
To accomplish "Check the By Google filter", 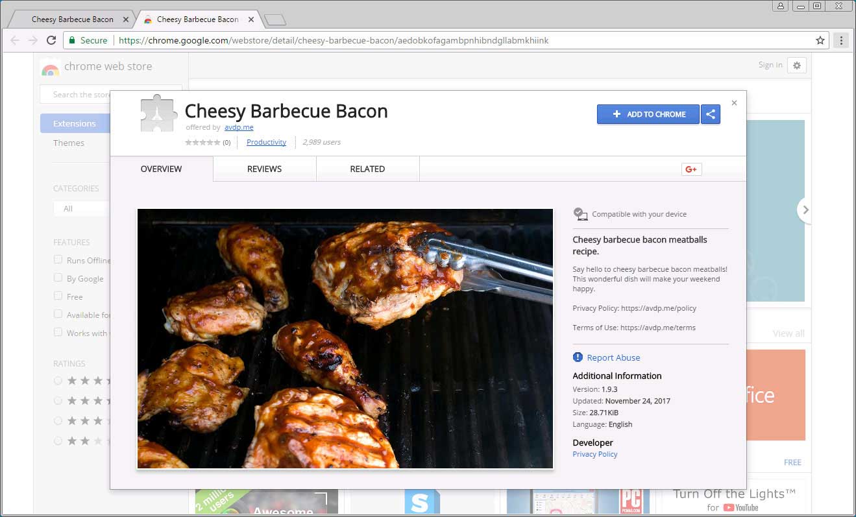I will point(58,278).
